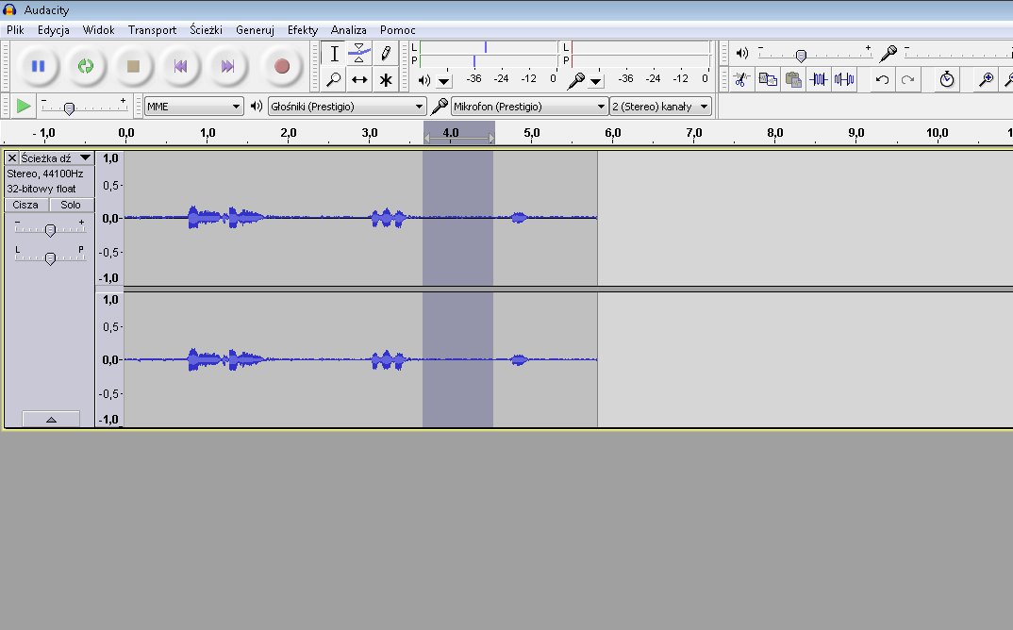Undo the last action
This screenshot has height=630, width=1013.
click(x=882, y=79)
